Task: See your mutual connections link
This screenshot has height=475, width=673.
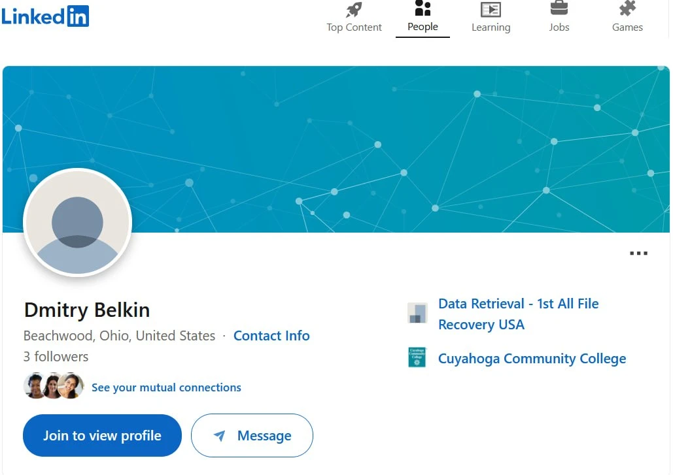Action: (x=167, y=387)
